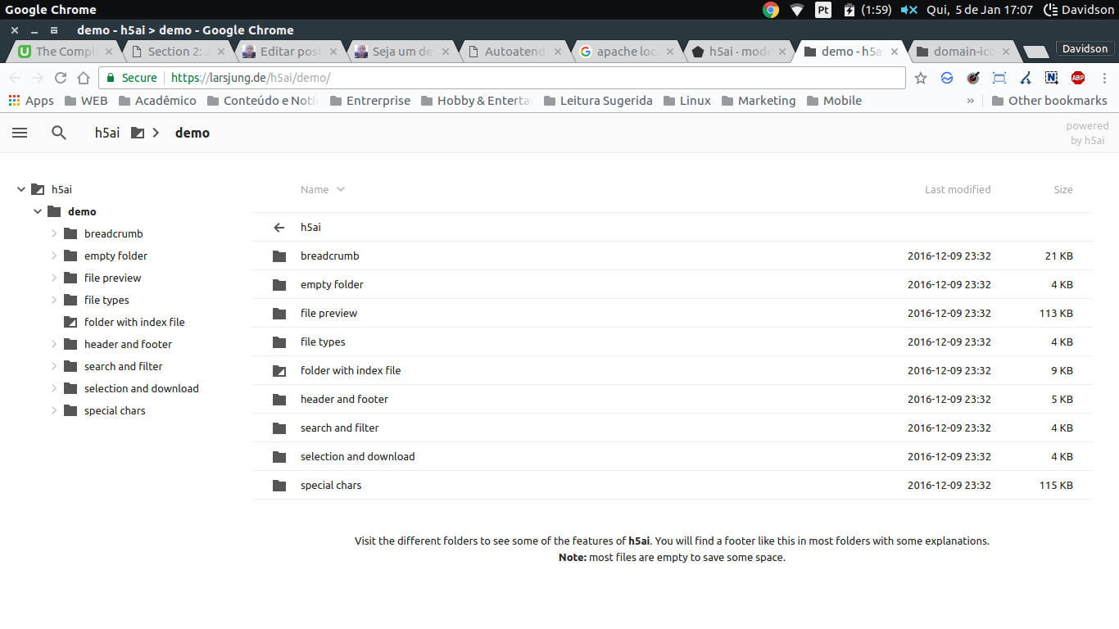Open Chrome's three-dot menu

click(1104, 77)
